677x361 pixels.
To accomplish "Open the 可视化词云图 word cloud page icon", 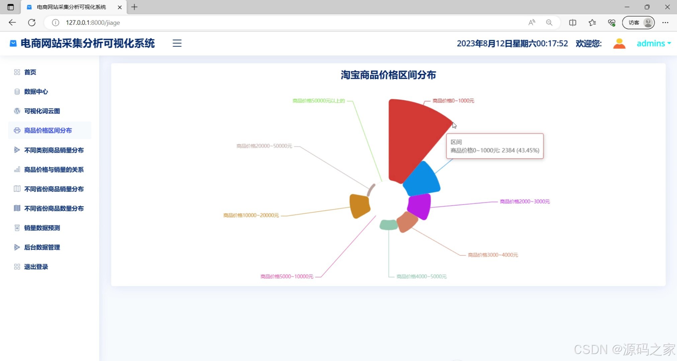I will click(17, 111).
